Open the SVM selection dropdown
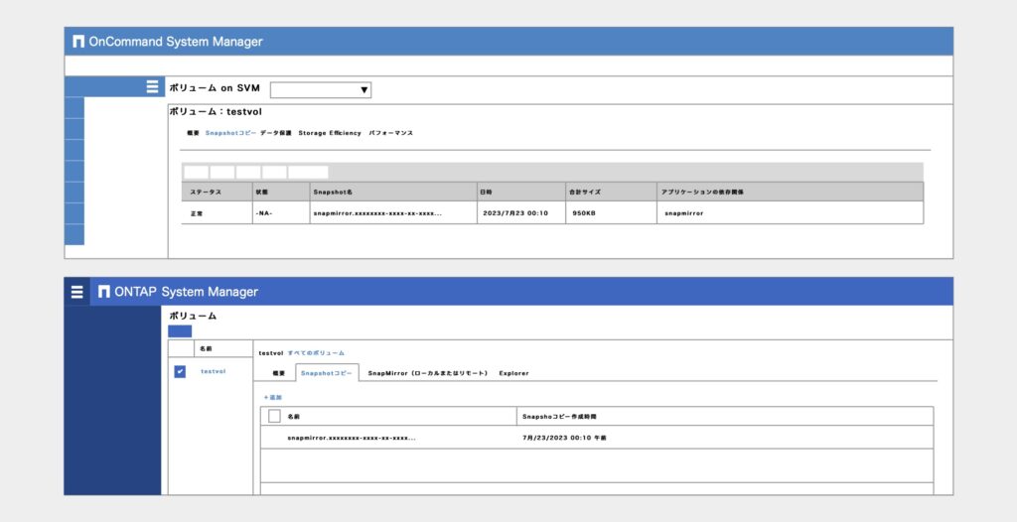This screenshot has height=522, width=1017. [320, 90]
